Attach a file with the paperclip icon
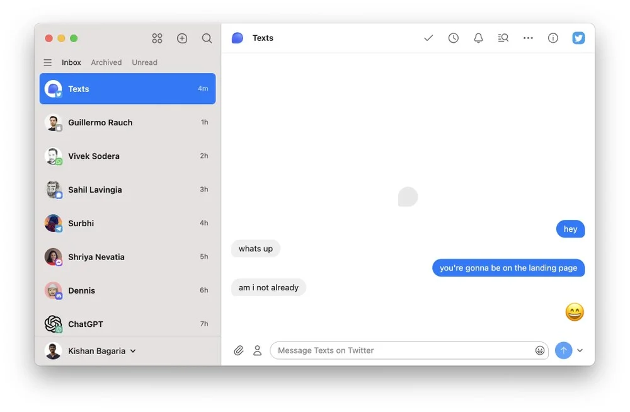 pyautogui.click(x=239, y=350)
